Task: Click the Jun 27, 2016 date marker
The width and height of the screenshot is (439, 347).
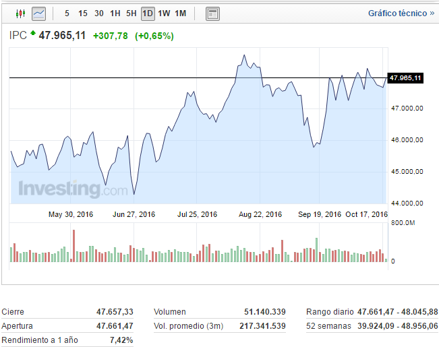Action: [134, 214]
